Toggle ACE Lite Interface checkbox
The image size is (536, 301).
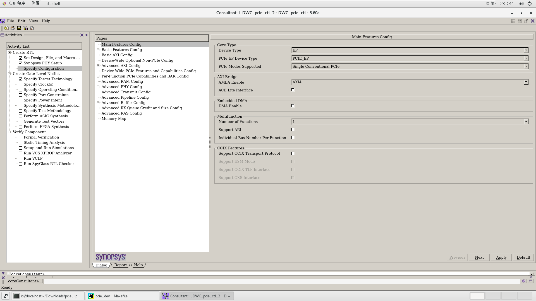pyautogui.click(x=293, y=90)
